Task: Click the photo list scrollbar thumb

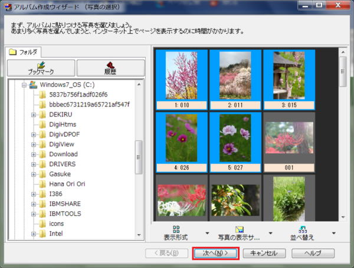Action: tap(343, 72)
